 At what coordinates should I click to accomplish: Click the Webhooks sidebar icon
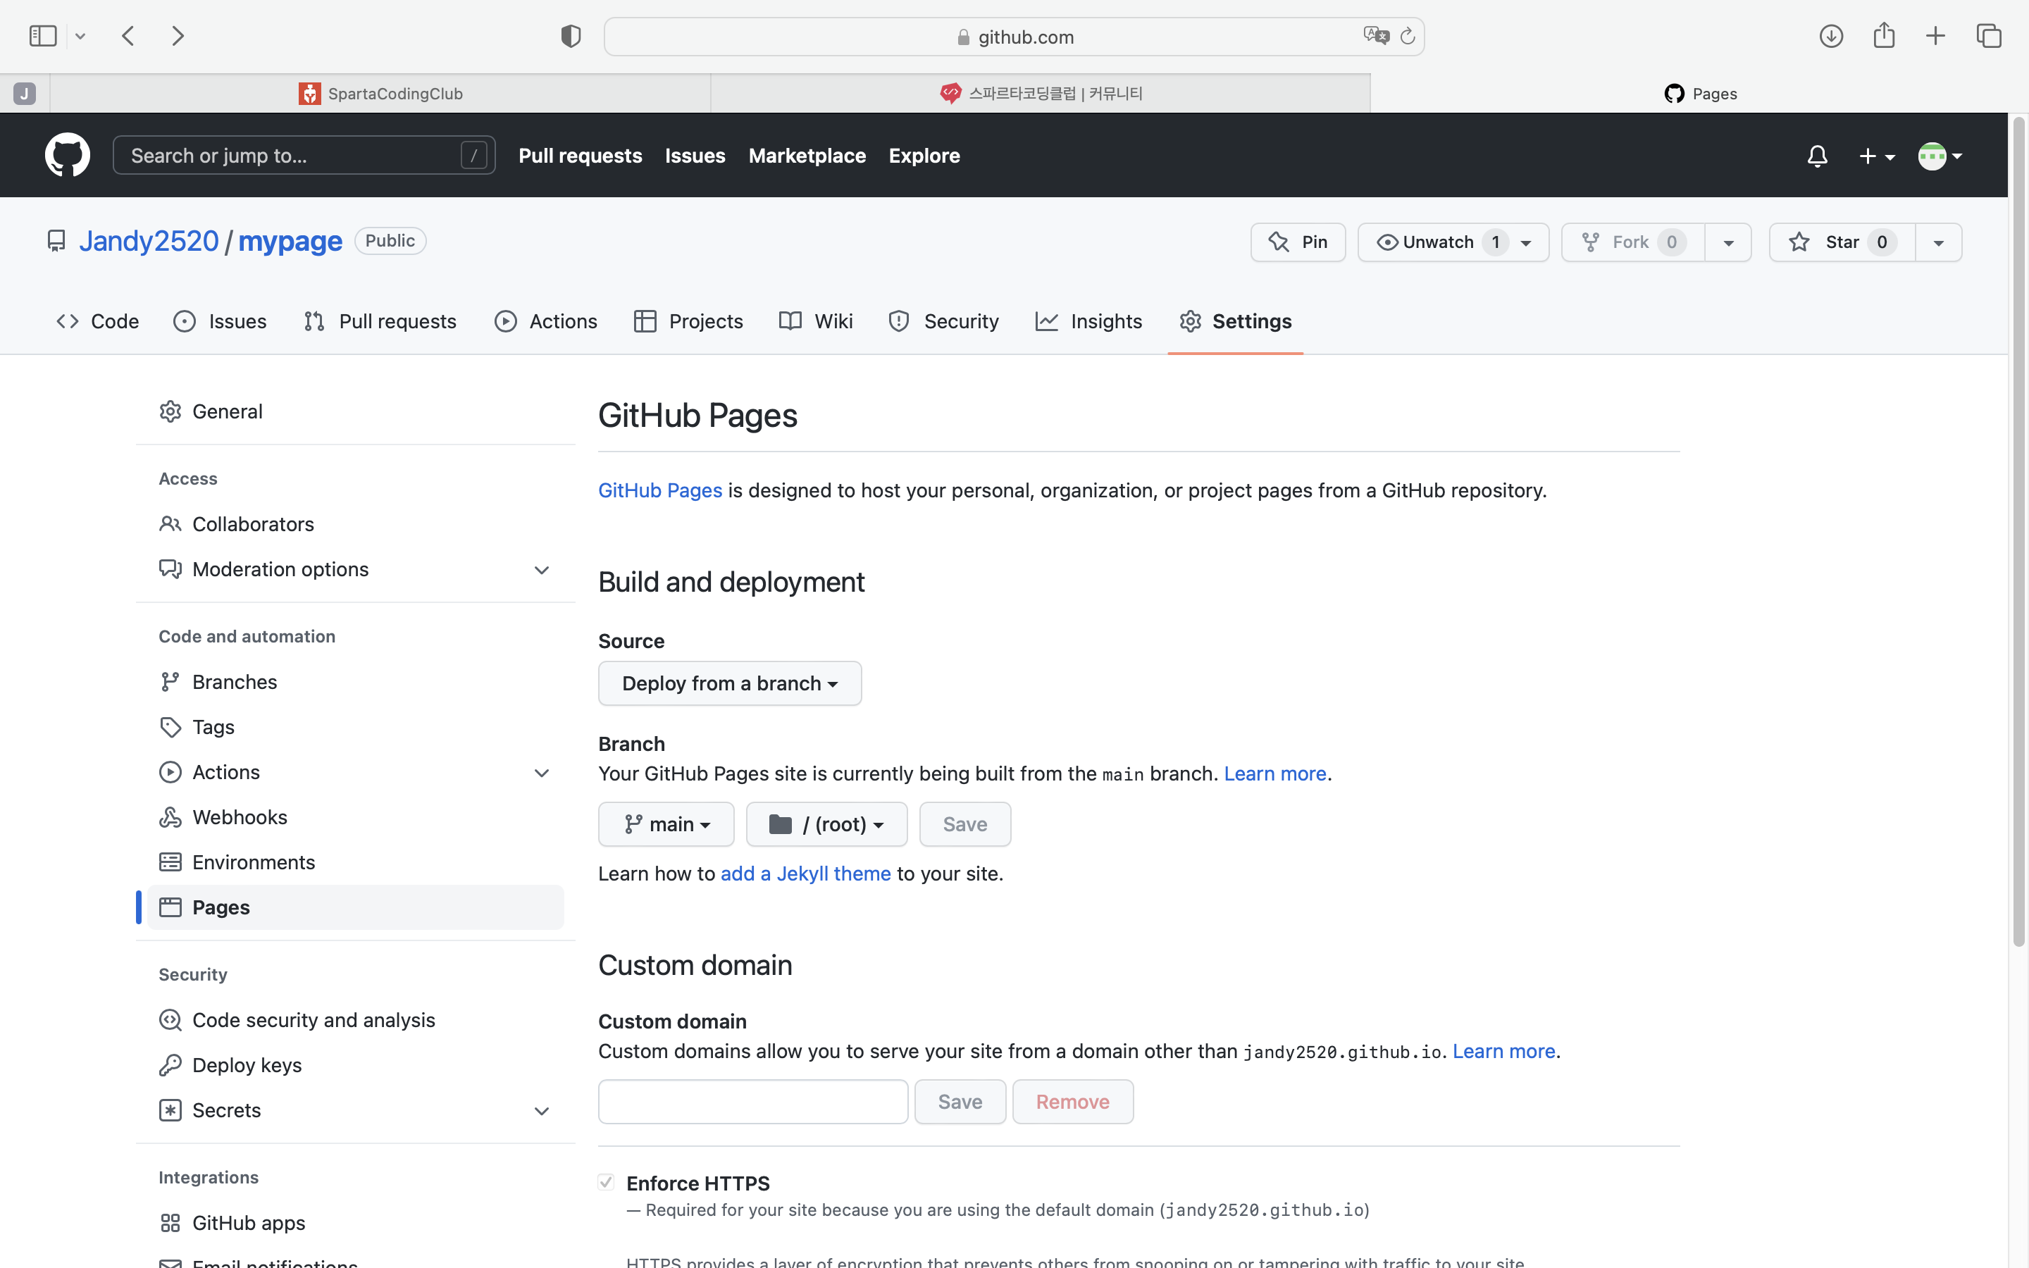point(170,817)
